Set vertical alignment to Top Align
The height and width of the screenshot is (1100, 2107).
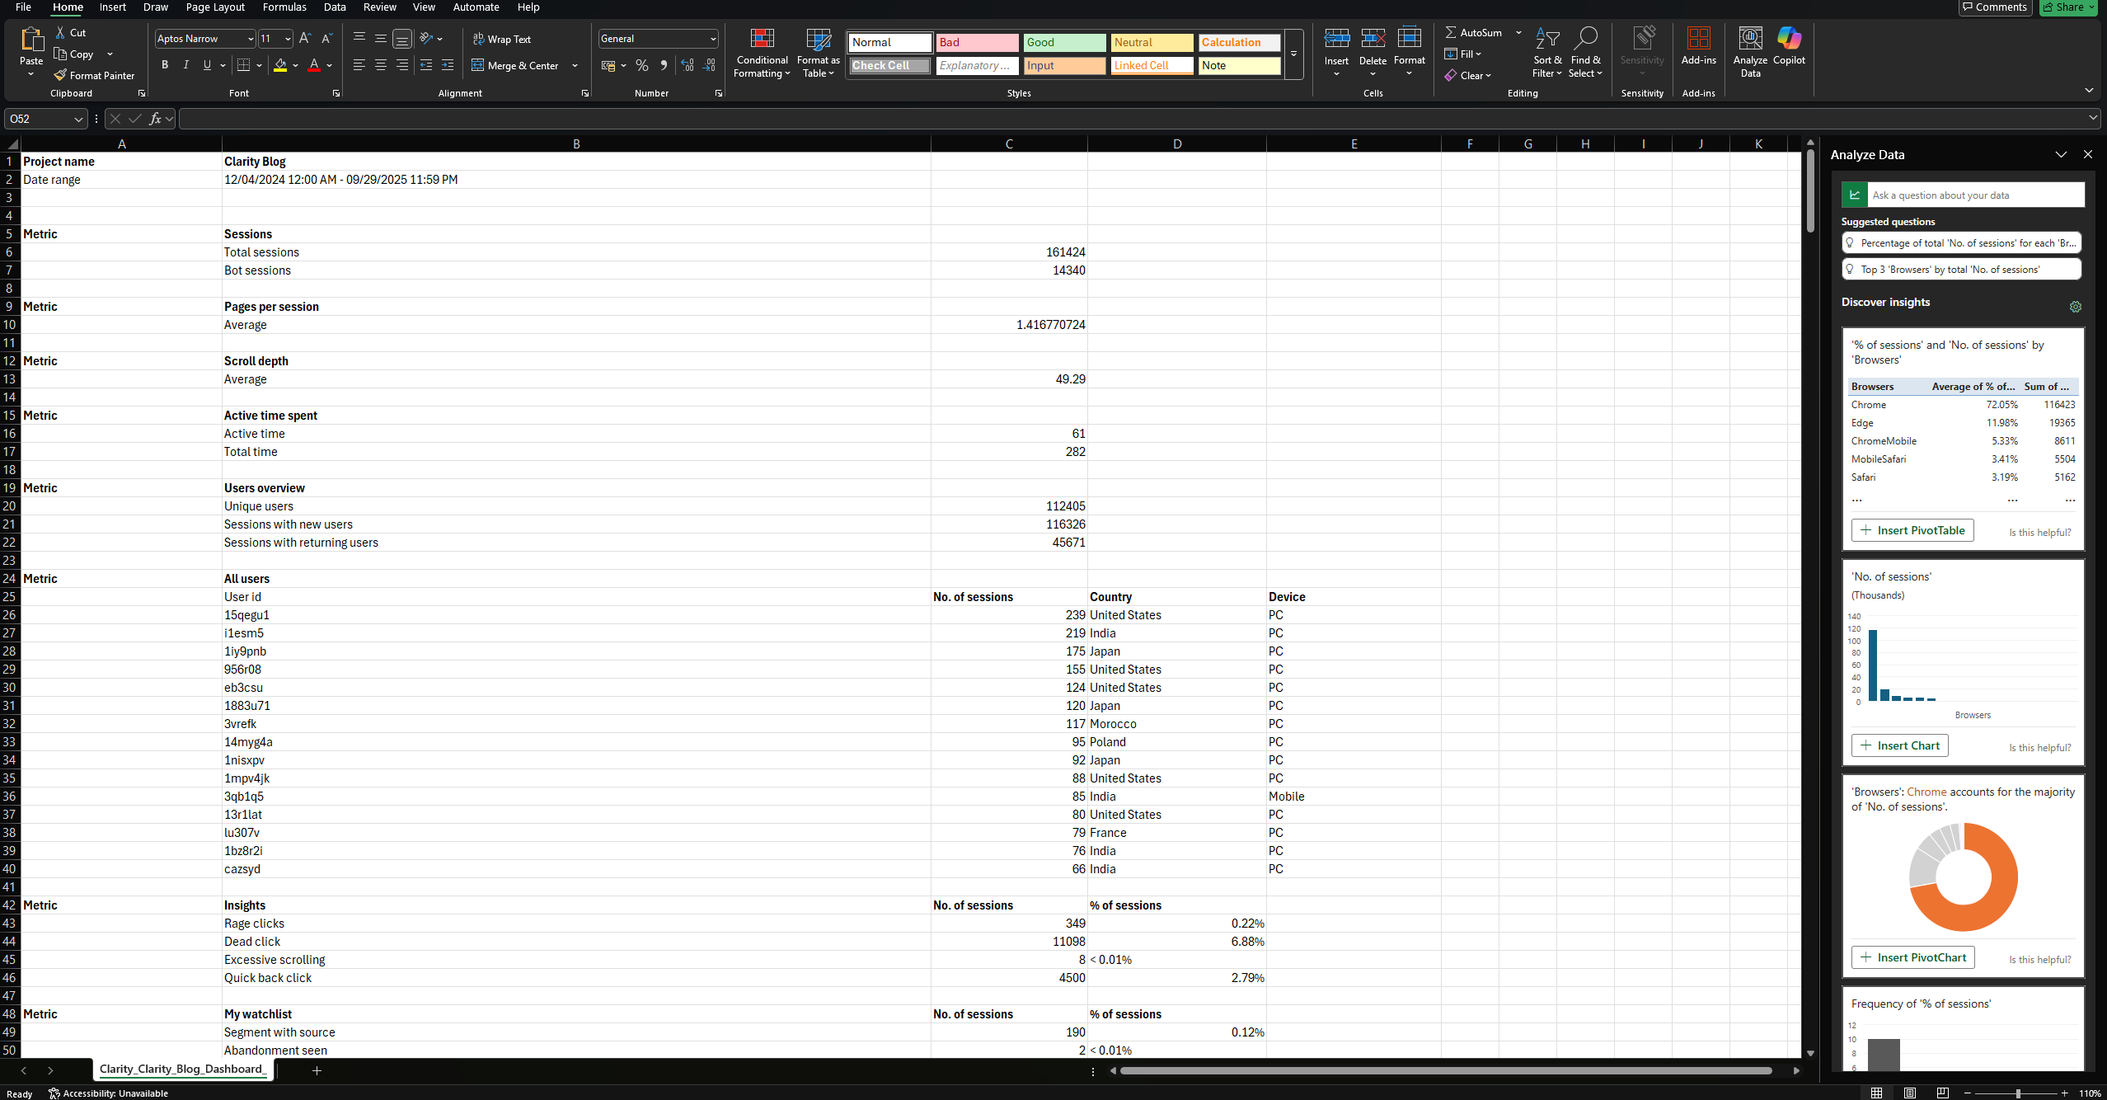click(359, 38)
